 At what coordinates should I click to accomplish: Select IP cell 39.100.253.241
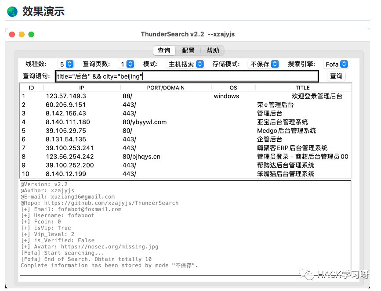pos(70,148)
